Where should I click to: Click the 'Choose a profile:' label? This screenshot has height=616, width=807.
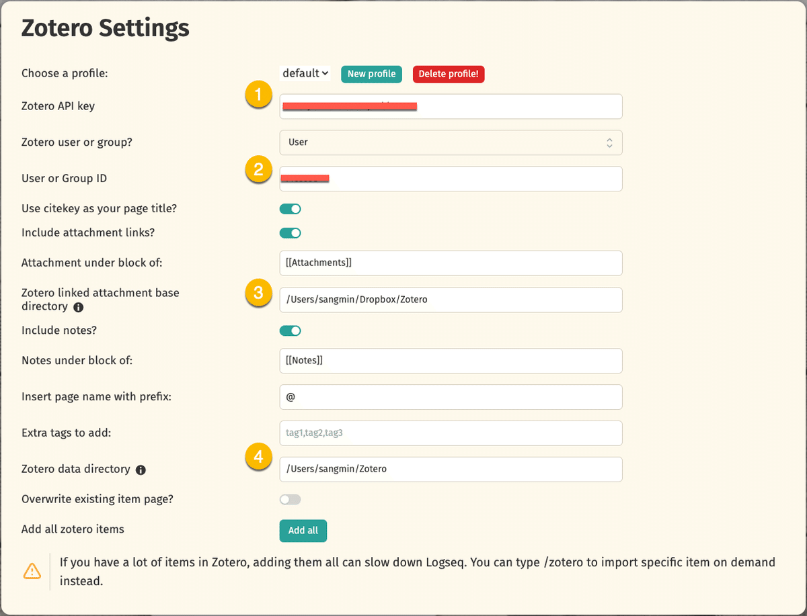65,73
